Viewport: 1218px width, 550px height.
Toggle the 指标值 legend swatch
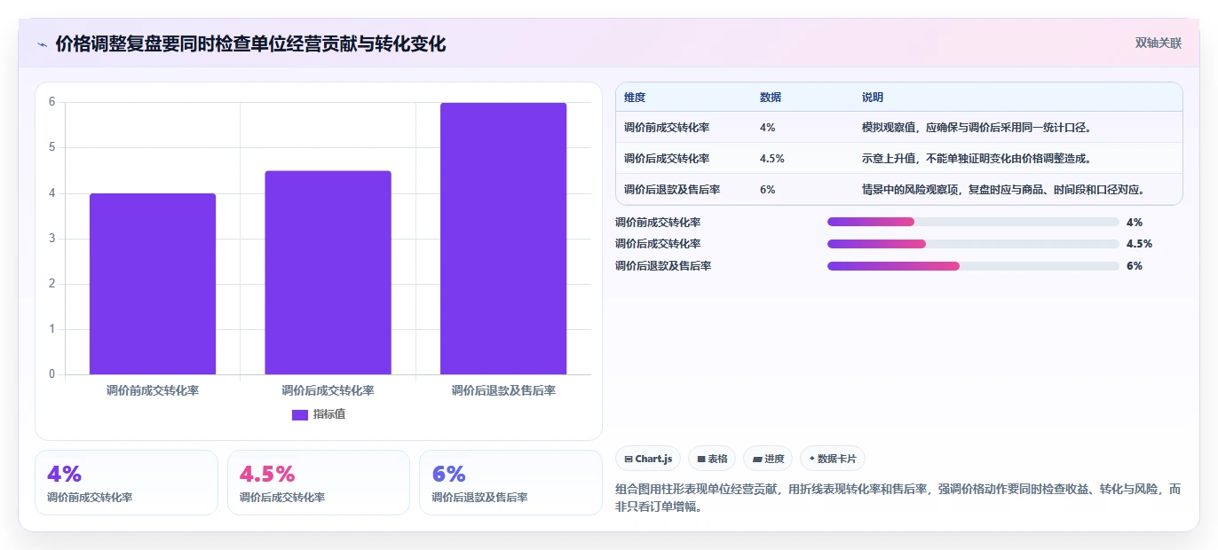tap(300, 414)
